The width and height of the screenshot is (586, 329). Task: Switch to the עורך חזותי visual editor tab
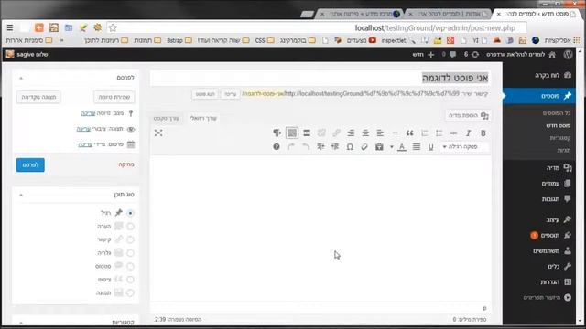pos(203,118)
